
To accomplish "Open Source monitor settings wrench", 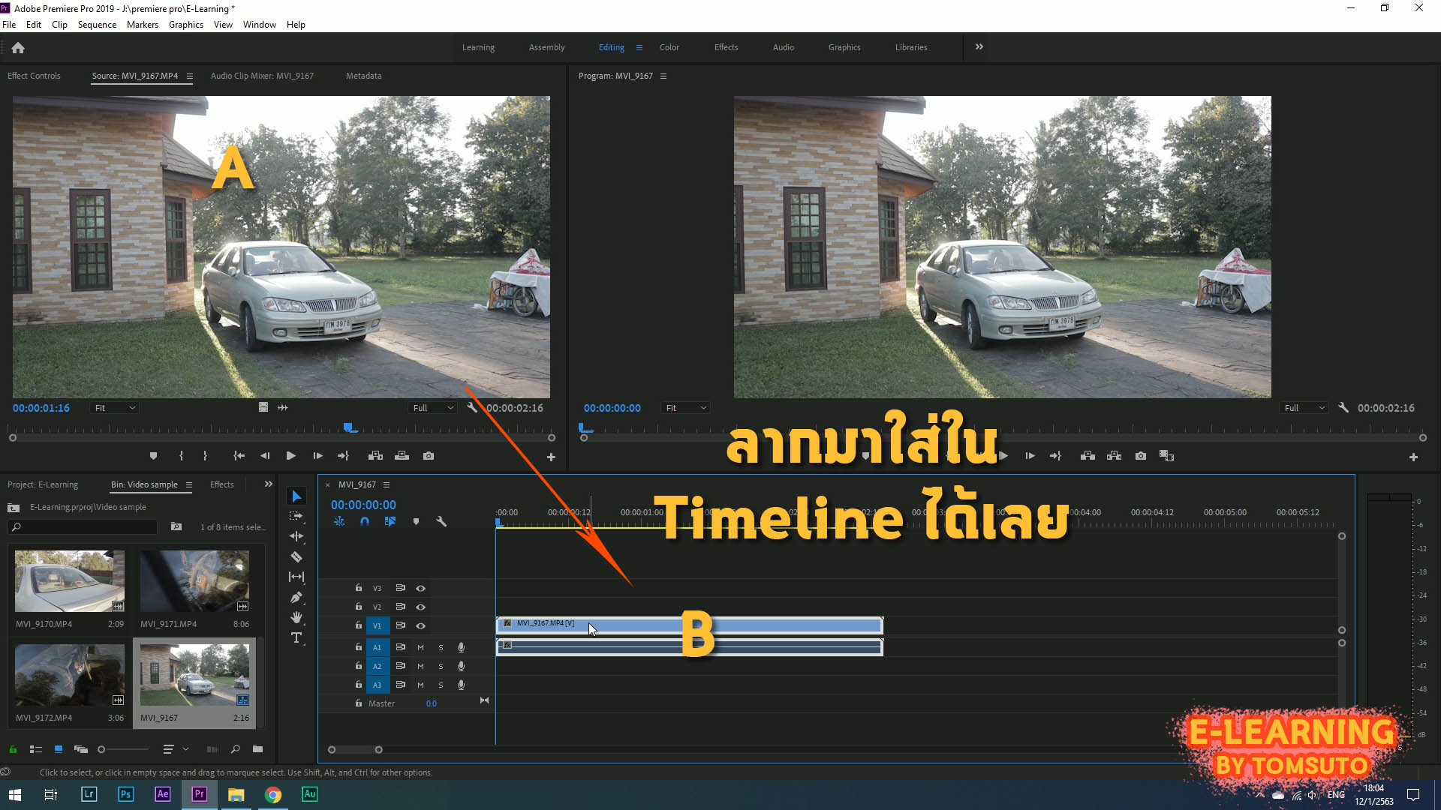I will pyautogui.click(x=471, y=407).
